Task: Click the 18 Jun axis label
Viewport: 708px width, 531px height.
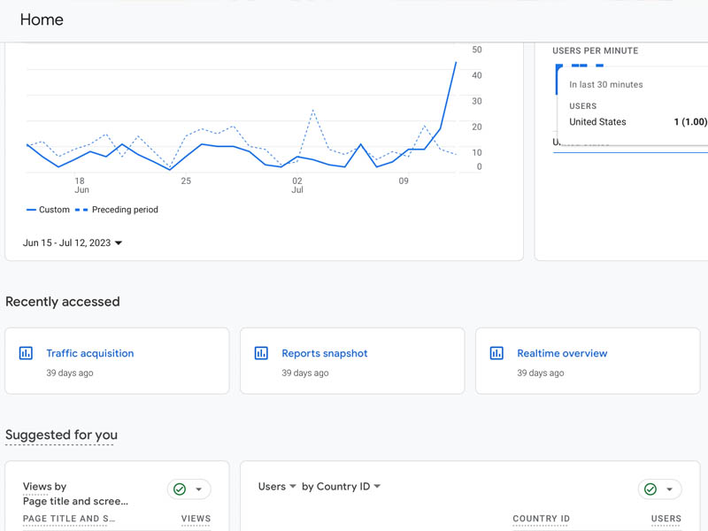Action: pyautogui.click(x=81, y=185)
